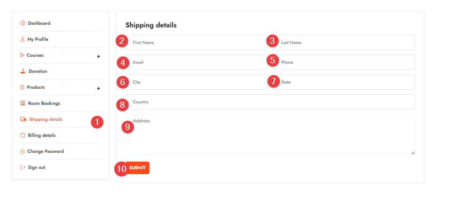Screen dimensions: 455x207
Task: Click the Dashboard gauge icon
Action: click(23, 23)
